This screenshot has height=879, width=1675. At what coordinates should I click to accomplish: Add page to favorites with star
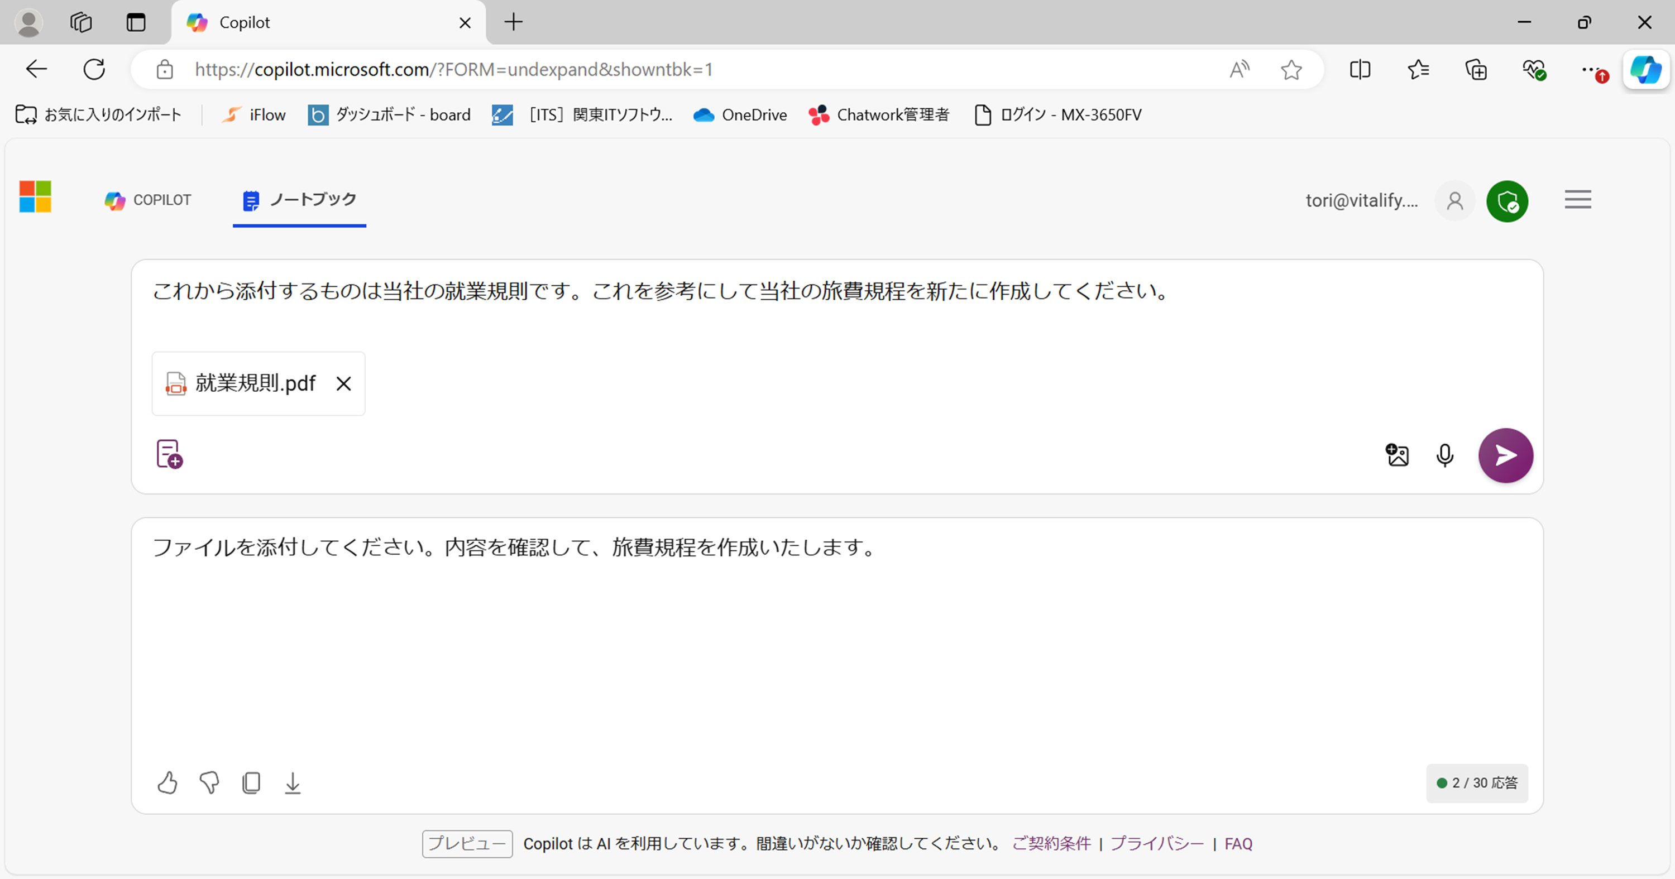point(1291,70)
